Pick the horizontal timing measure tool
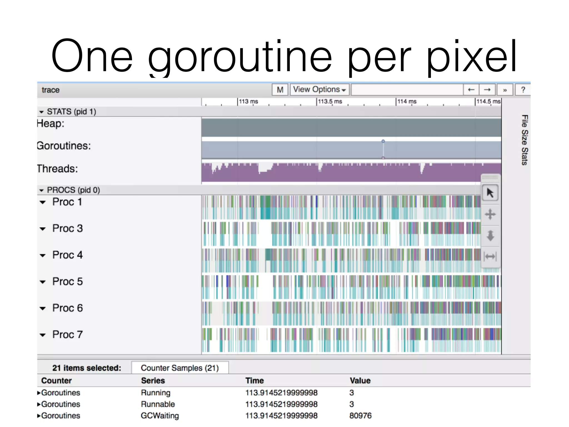This screenshot has width=569, height=427. [x=490, y=256]
